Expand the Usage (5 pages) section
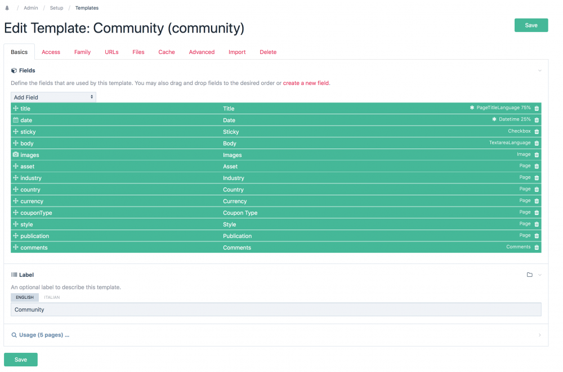 (x=44, y=335)
